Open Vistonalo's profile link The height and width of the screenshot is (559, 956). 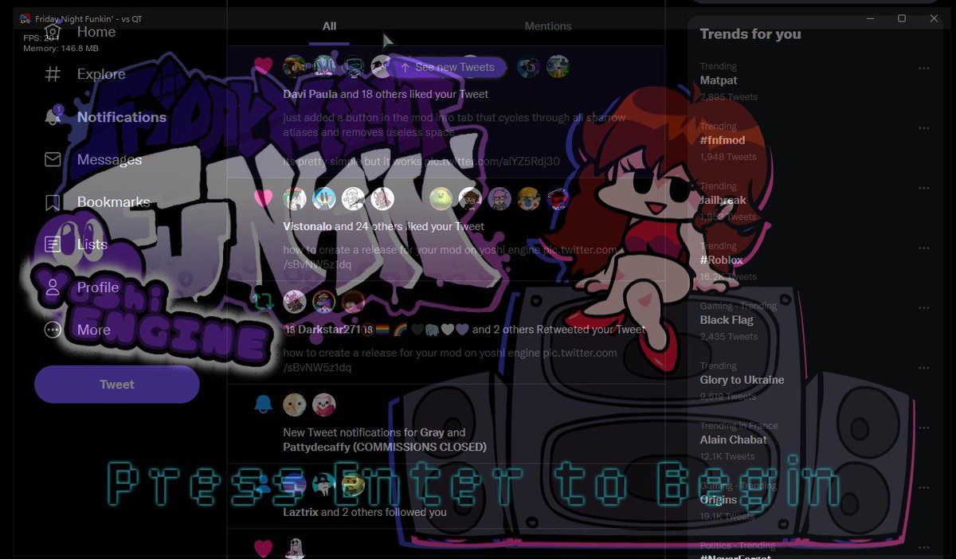(x=308, y=226)
